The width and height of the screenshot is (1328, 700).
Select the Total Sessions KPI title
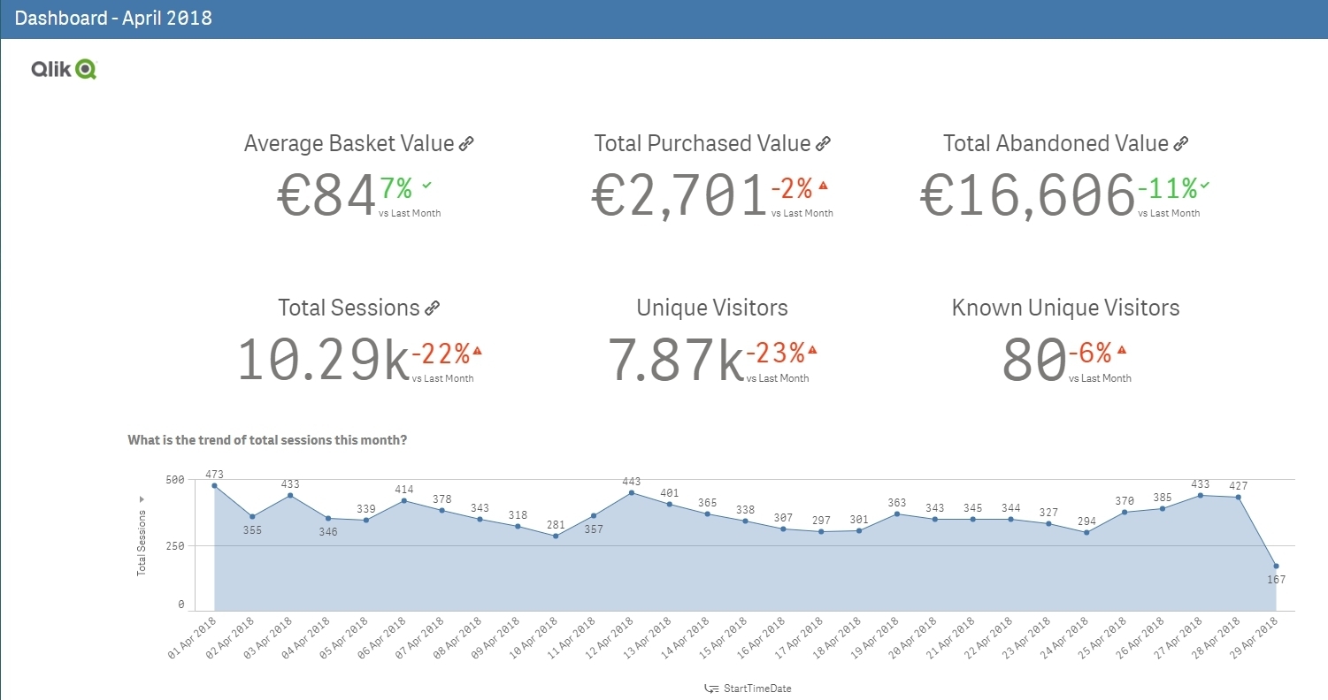[x=349, y=308]
